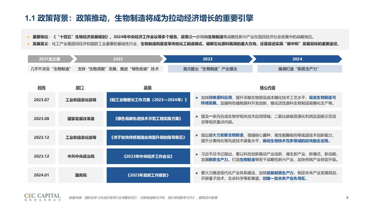Screen dimensions: 370x208
Task: Click the highlighted text '促进生物制造可持续发展'
Action: pyautogui.click(x=322, y=98)
